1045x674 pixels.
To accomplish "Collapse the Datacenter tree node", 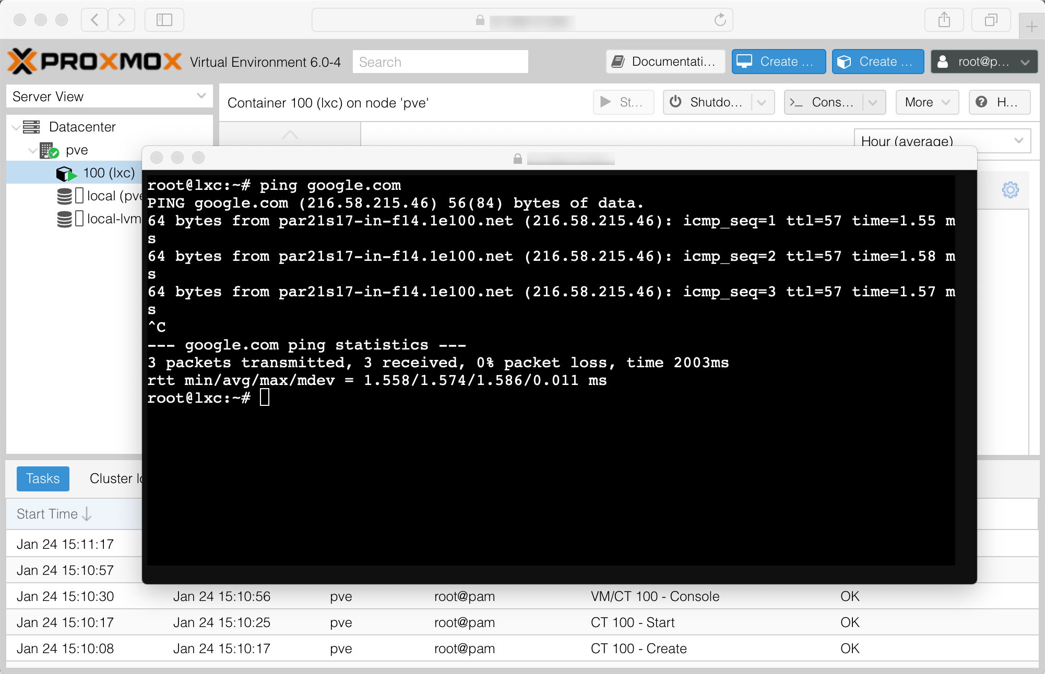I will tap(16, 127).
